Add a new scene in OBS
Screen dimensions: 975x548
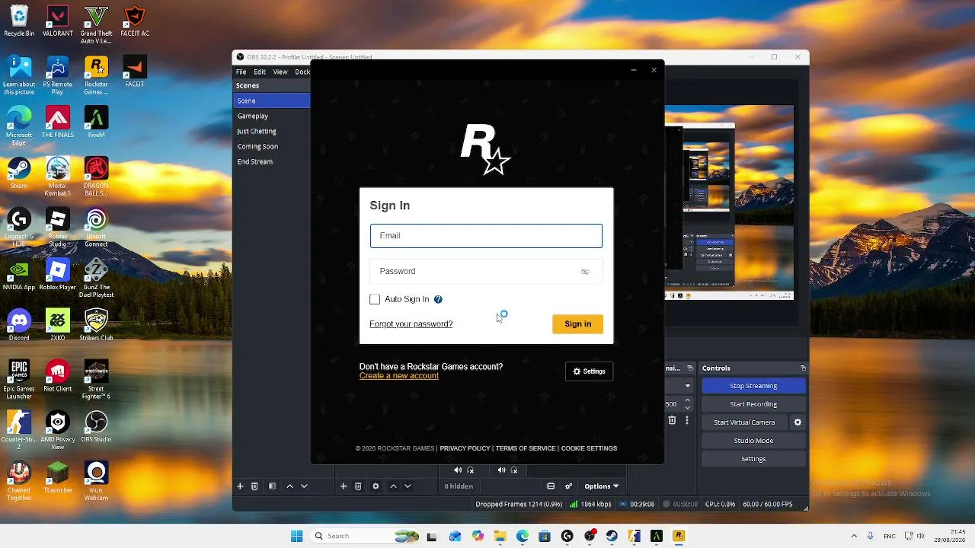pyautogui.click(x=240, y=486)
